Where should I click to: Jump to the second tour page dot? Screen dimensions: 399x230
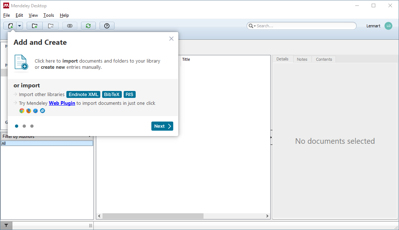24,126
